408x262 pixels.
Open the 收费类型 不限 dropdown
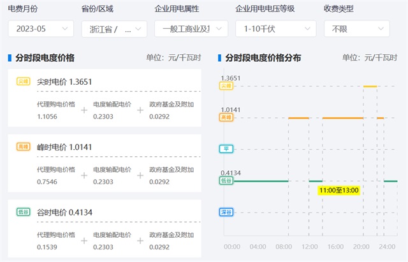356,29
